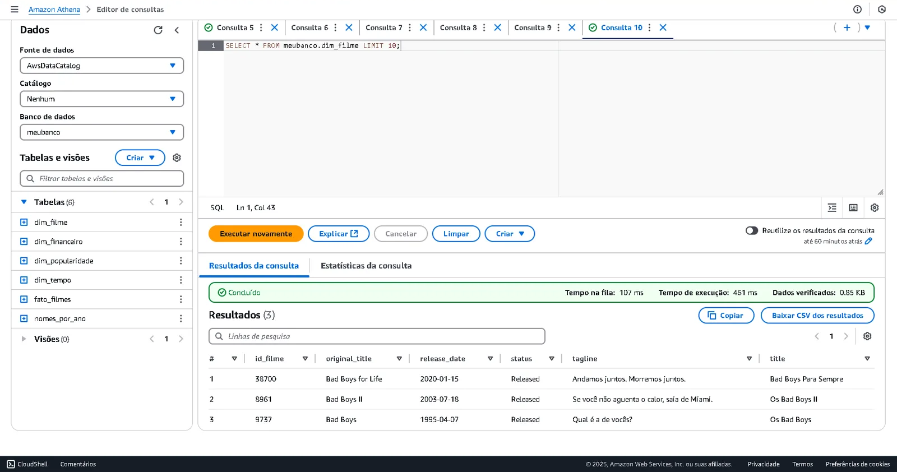This screenshot has width=897, height=472.
Task: Open the Catálogo dropdown
Action: coord(101,99)
